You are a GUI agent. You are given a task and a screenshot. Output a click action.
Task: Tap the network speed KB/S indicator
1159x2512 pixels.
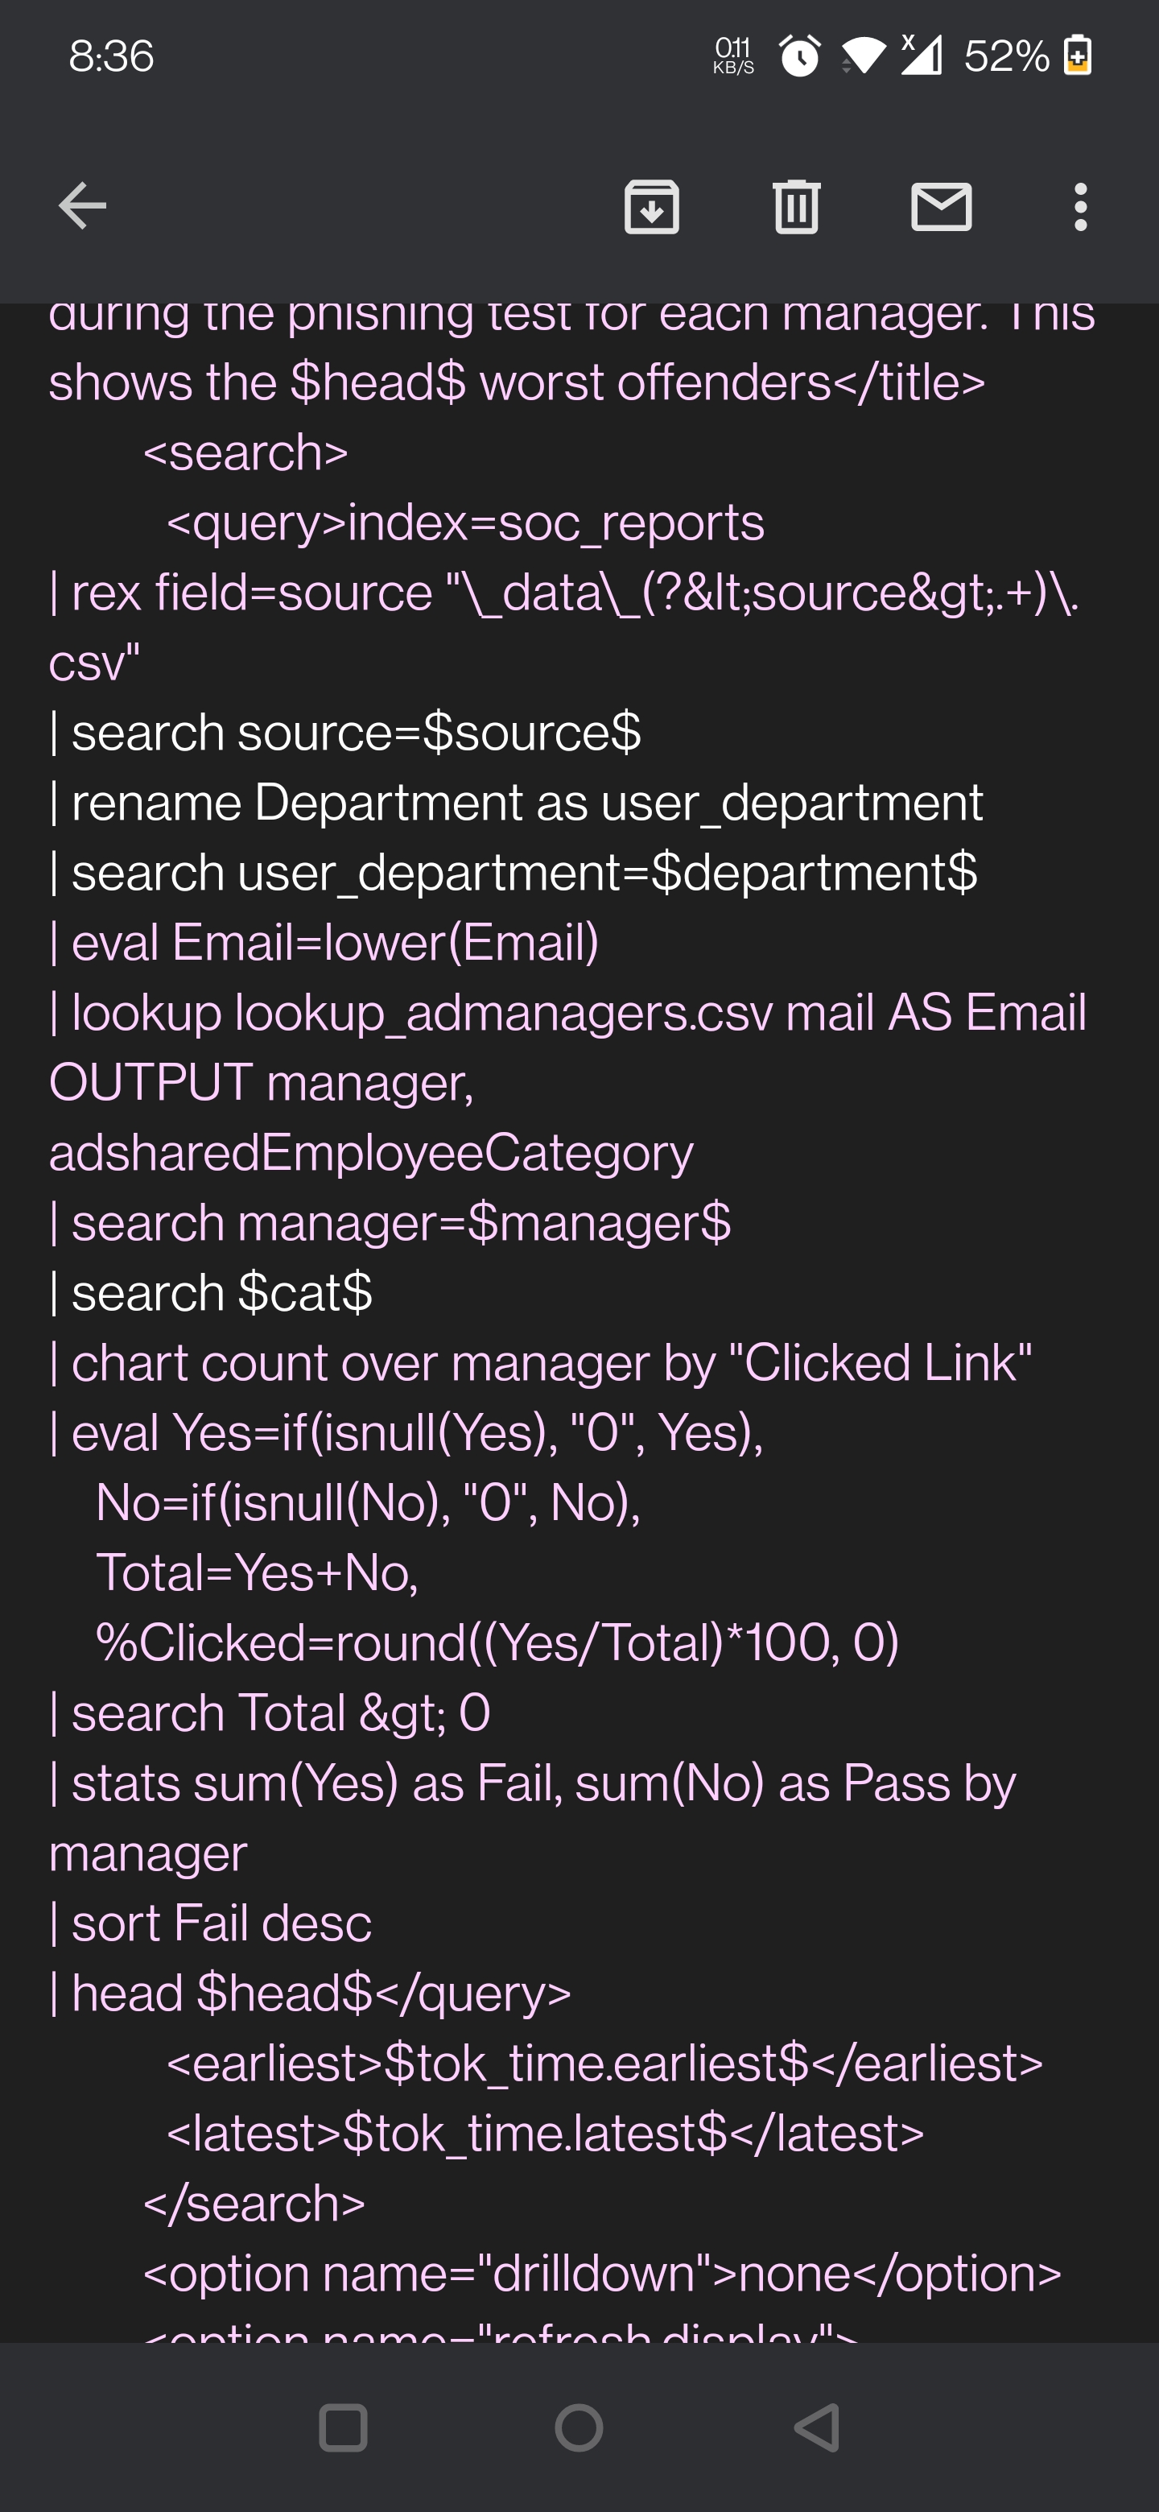tap(733, 56)
